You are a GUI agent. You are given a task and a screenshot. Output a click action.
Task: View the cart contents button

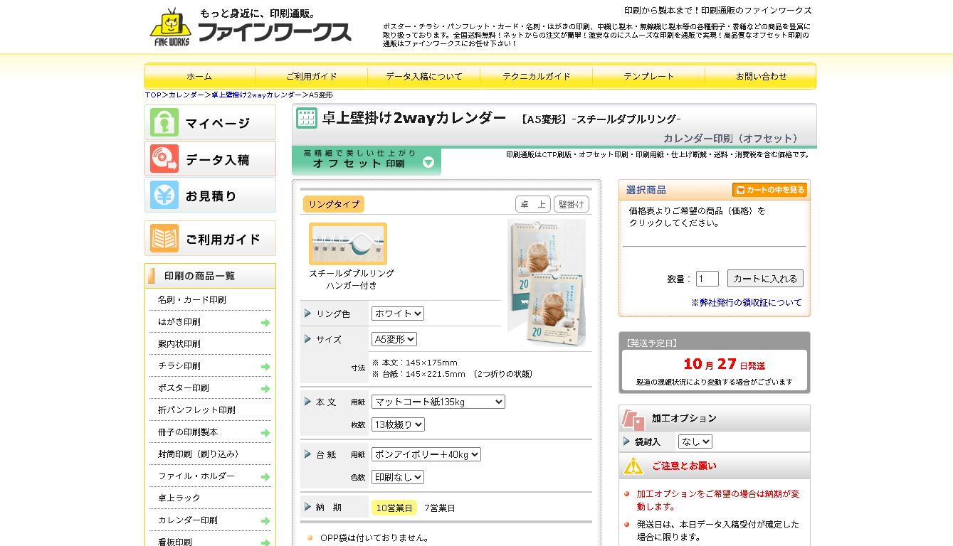point(769,190)
